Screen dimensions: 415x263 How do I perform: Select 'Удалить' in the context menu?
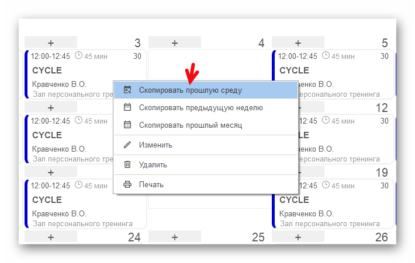click(153, 164)
